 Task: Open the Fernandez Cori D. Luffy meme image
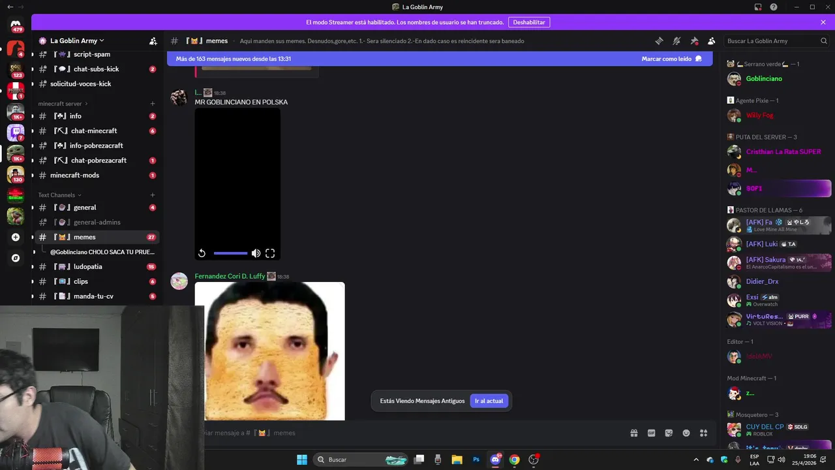click(269, 351)
